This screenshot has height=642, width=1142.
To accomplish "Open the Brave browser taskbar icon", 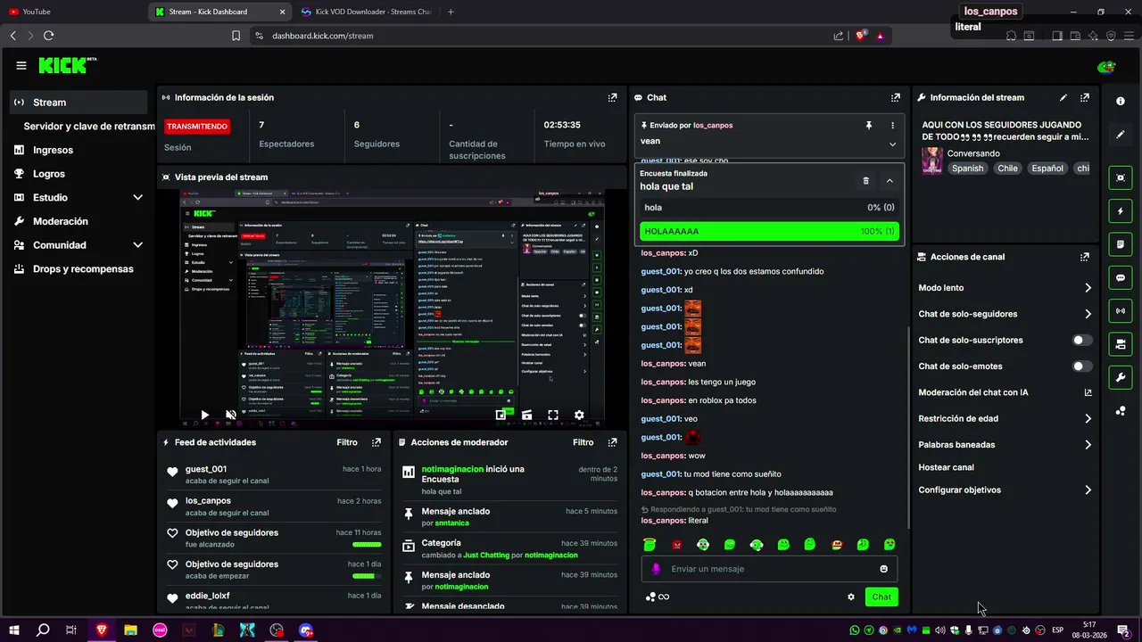I will click(101, 630).
